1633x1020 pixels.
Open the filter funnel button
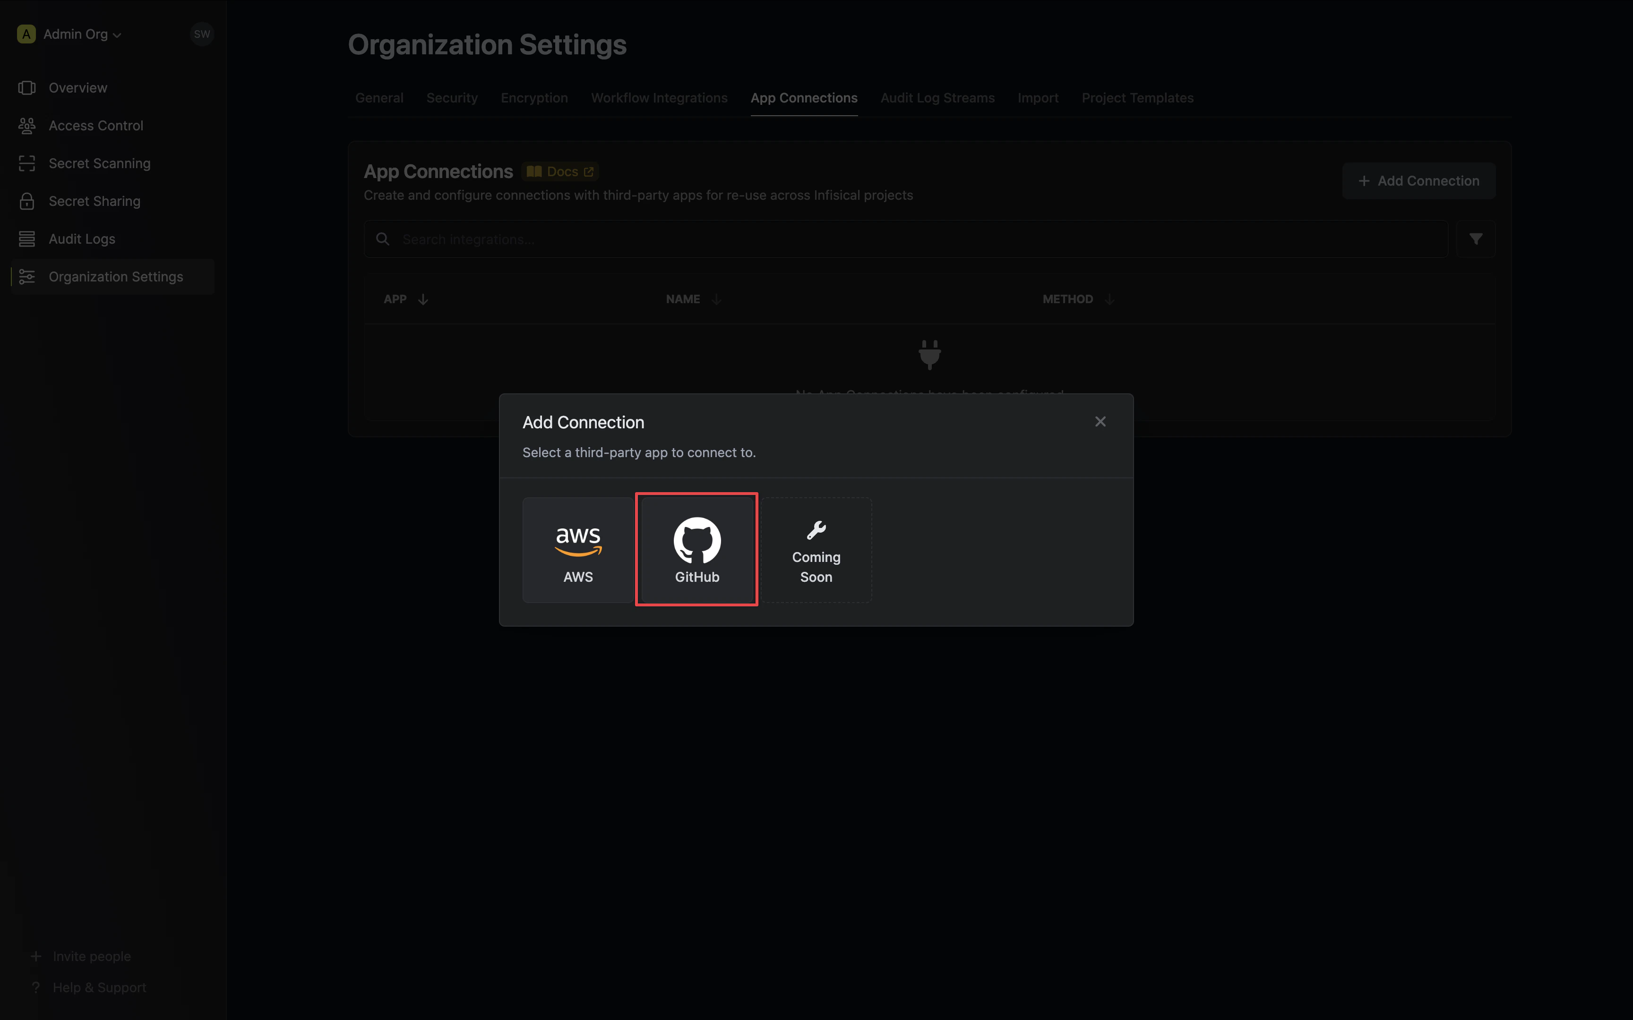click(1476, 239)
